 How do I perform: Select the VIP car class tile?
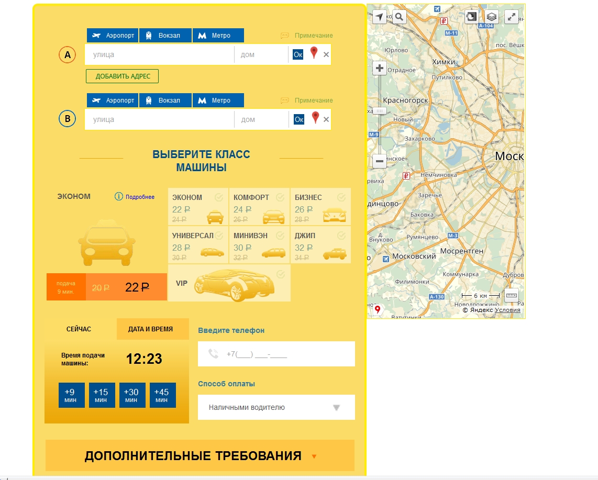[229, 283]
